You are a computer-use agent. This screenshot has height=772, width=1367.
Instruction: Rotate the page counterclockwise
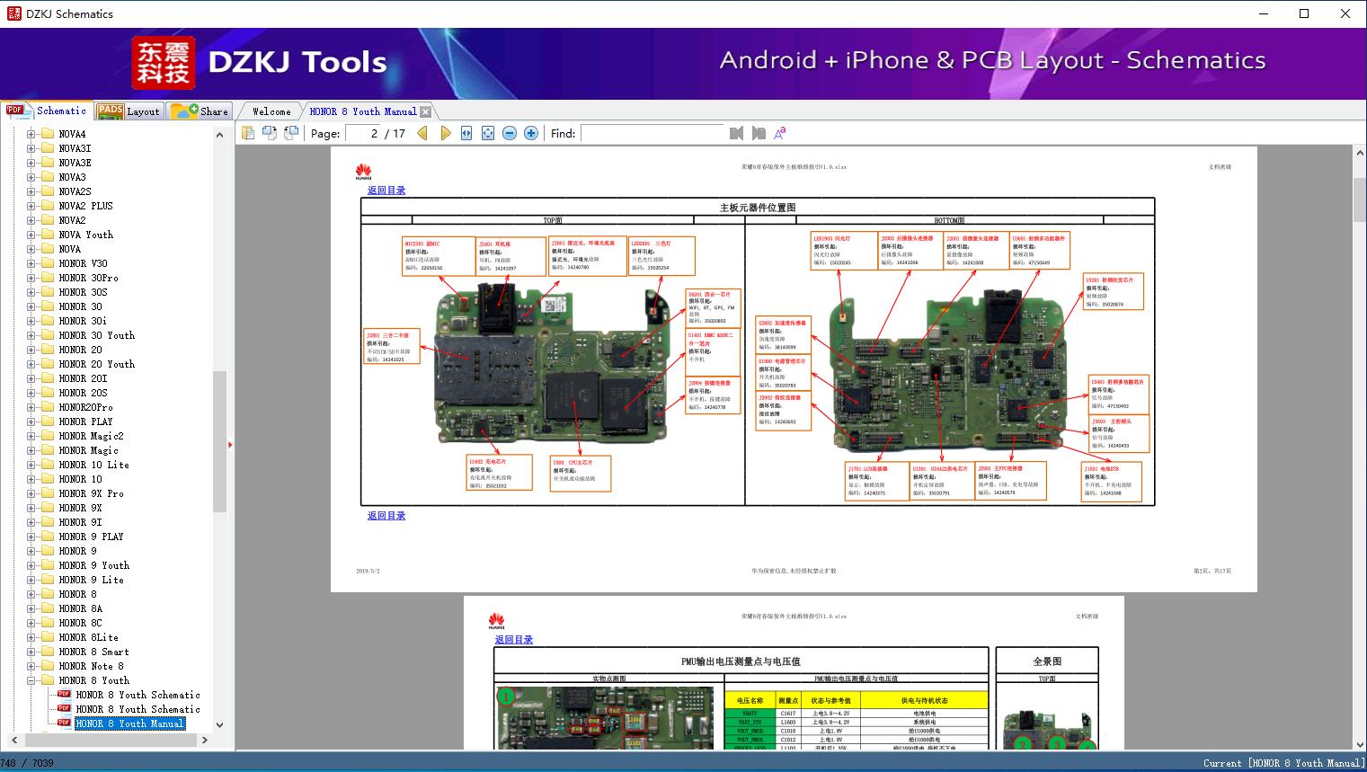click(270, 133)
